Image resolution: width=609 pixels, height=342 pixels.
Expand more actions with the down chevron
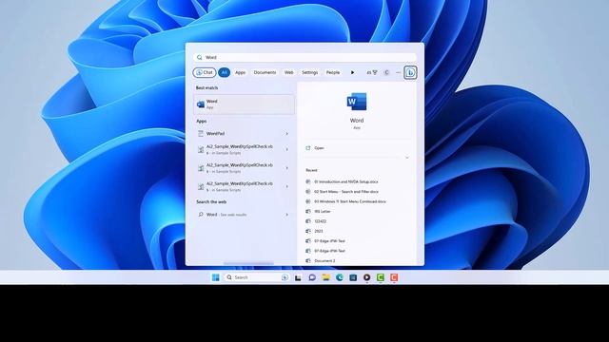(x=407, y=158)
